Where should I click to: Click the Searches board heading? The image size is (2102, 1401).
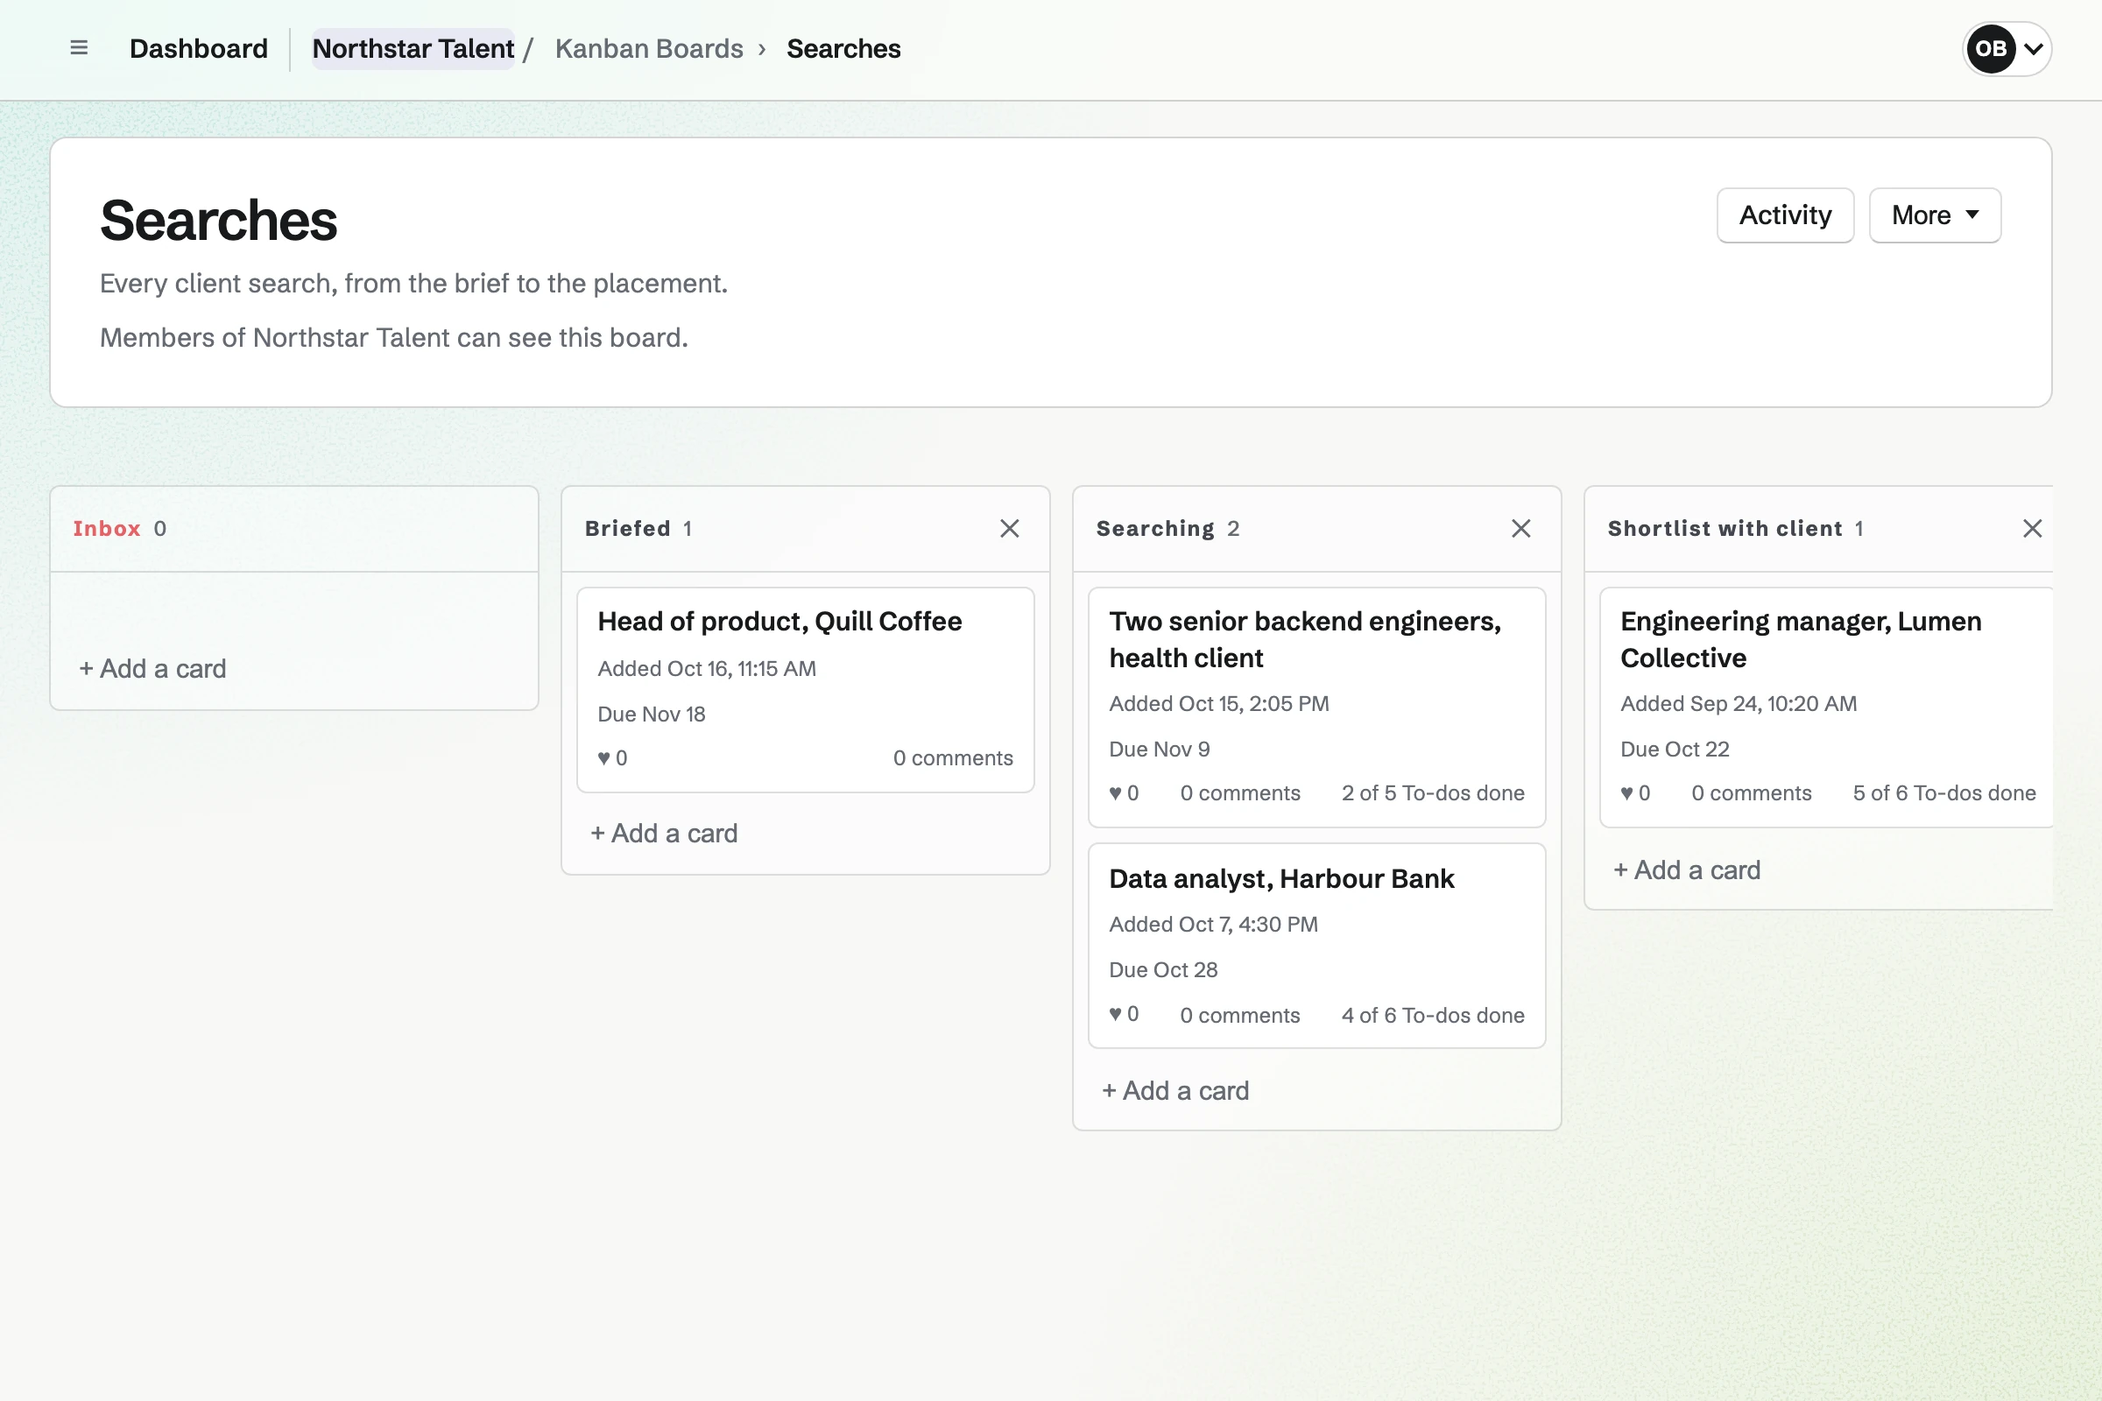(218, 220)
